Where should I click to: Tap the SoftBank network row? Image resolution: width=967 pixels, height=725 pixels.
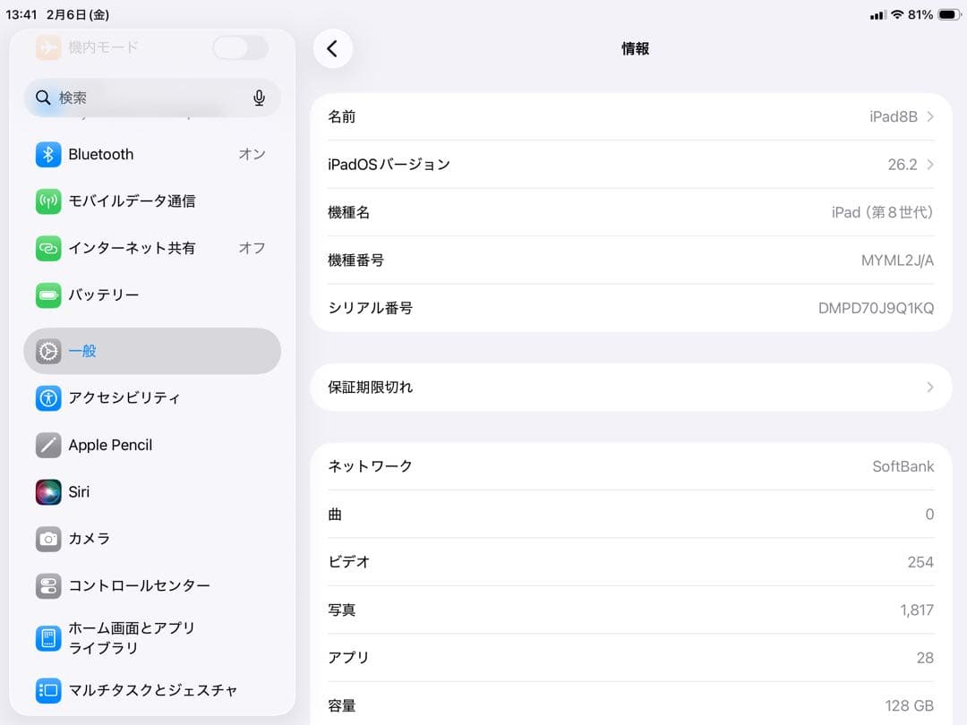[x=631, y=465]
